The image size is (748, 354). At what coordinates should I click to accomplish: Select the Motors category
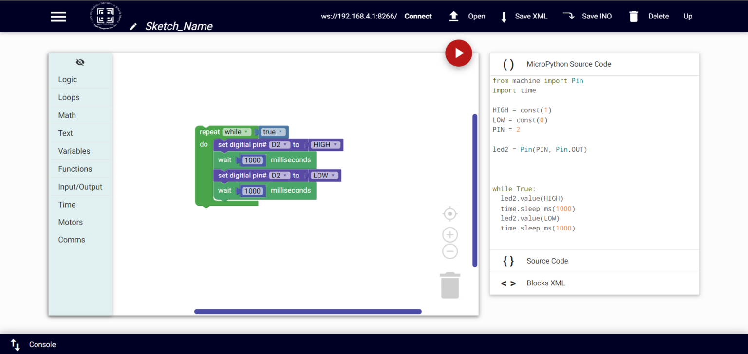tap(70, 222)
